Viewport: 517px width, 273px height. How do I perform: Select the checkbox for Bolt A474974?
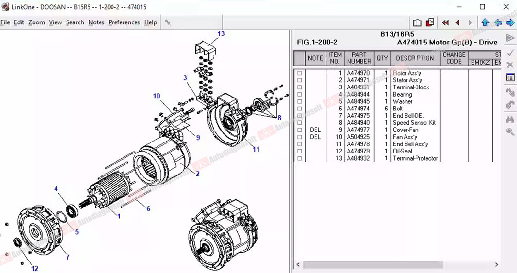pos(299,109)
